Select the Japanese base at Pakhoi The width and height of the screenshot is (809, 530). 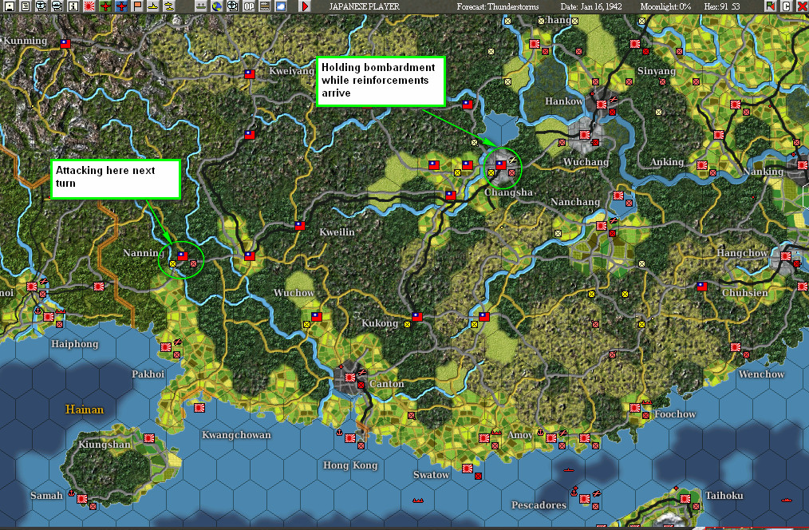[x=166, y=347]
